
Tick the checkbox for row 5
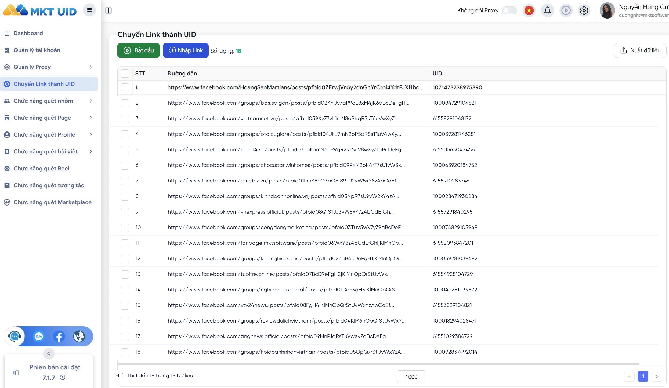coord(125,149)
